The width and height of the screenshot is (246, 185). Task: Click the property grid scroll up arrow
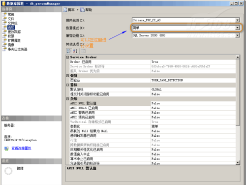point(238,57)
